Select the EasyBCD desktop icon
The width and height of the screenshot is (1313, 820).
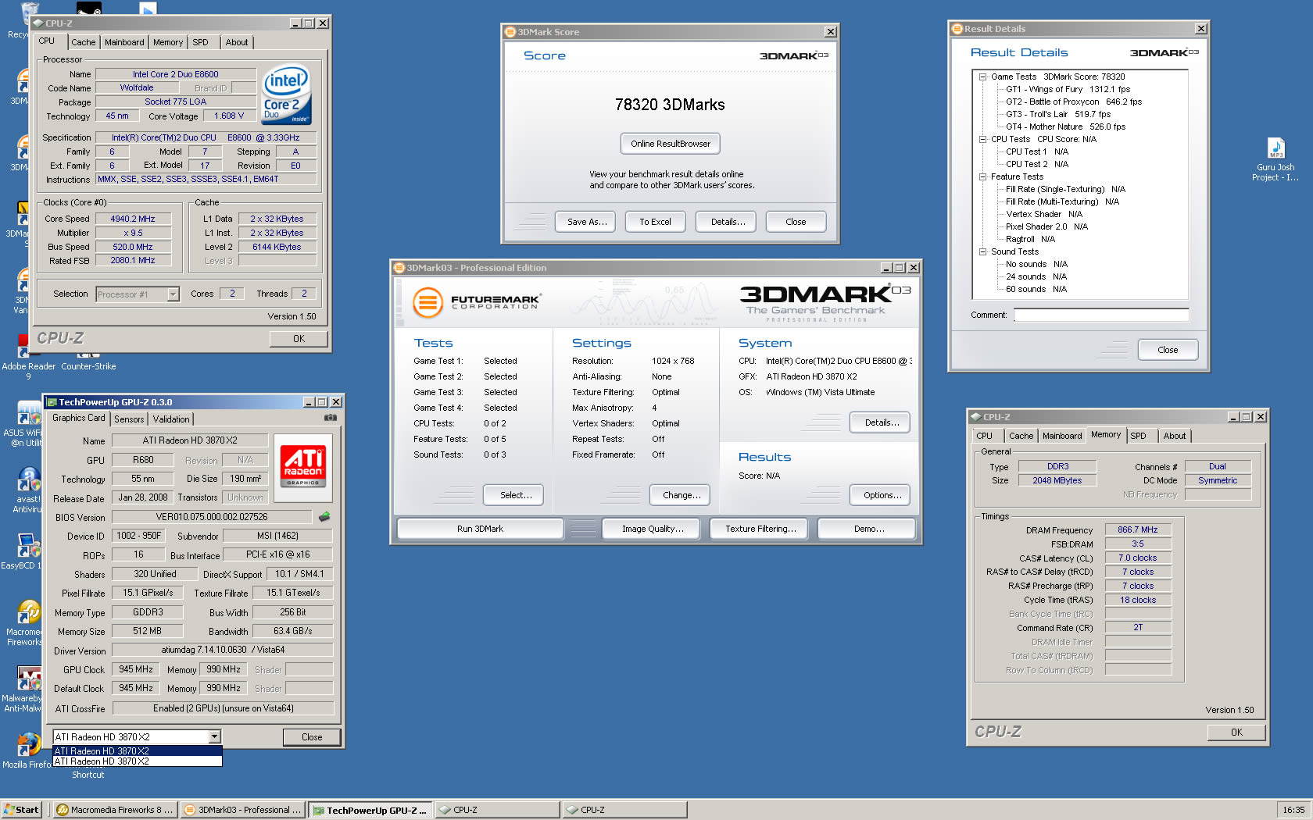point(23,551)
